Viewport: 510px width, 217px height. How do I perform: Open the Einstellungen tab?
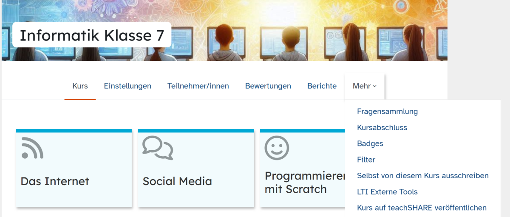pos(127,86)
